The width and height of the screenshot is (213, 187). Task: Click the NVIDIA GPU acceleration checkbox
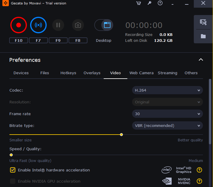13,181
